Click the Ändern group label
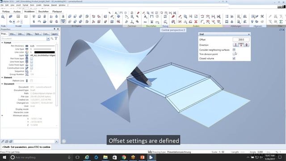 tap(196, 26)
